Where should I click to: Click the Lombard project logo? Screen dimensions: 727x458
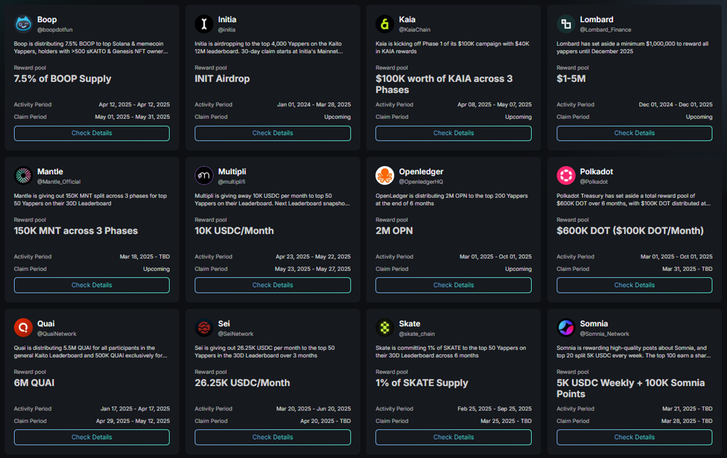[566, 24]
